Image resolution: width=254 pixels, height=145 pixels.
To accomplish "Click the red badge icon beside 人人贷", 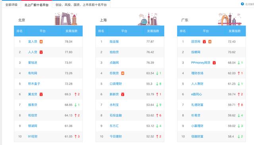I will point(41,52).
